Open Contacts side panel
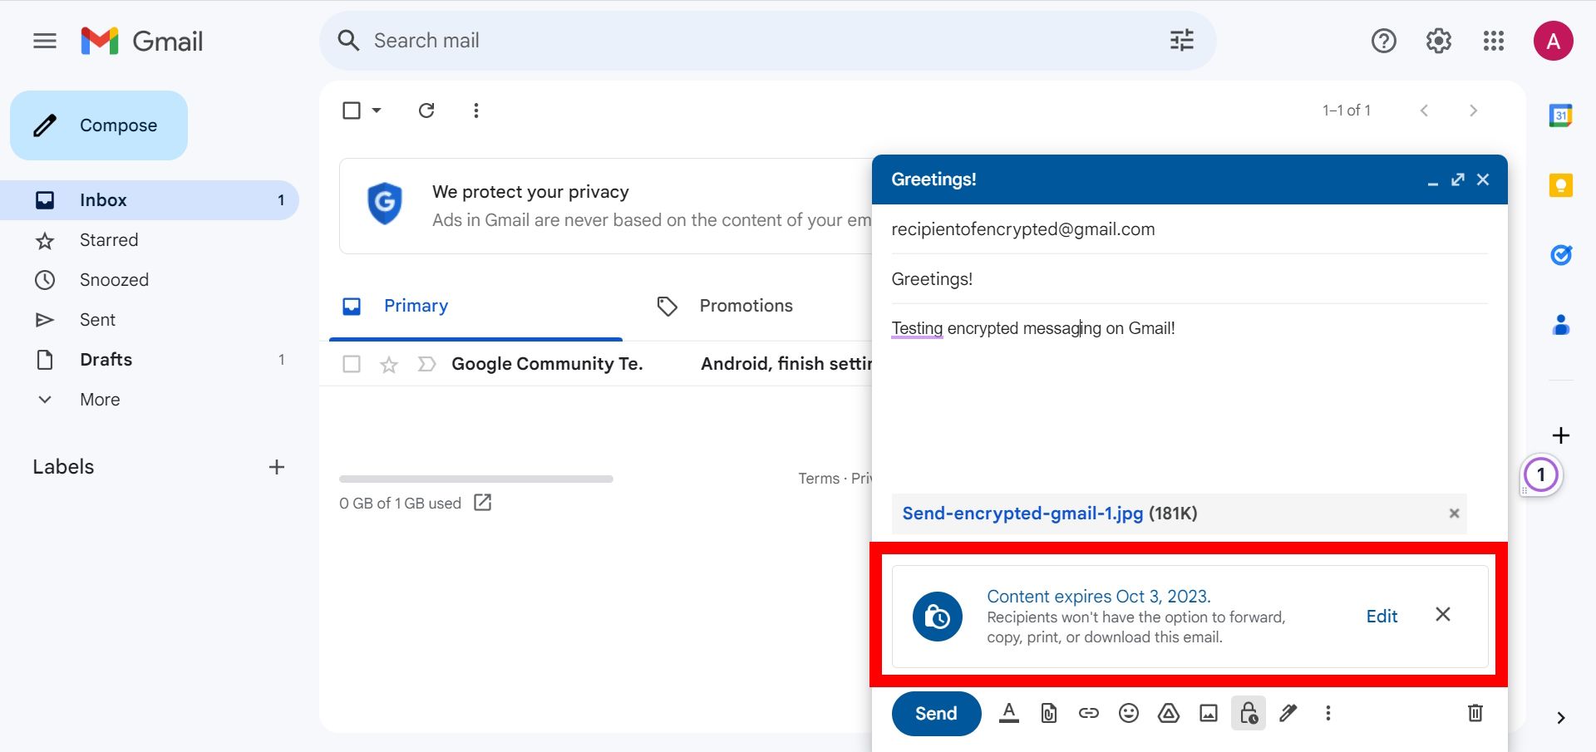 tap(1560, 325)
